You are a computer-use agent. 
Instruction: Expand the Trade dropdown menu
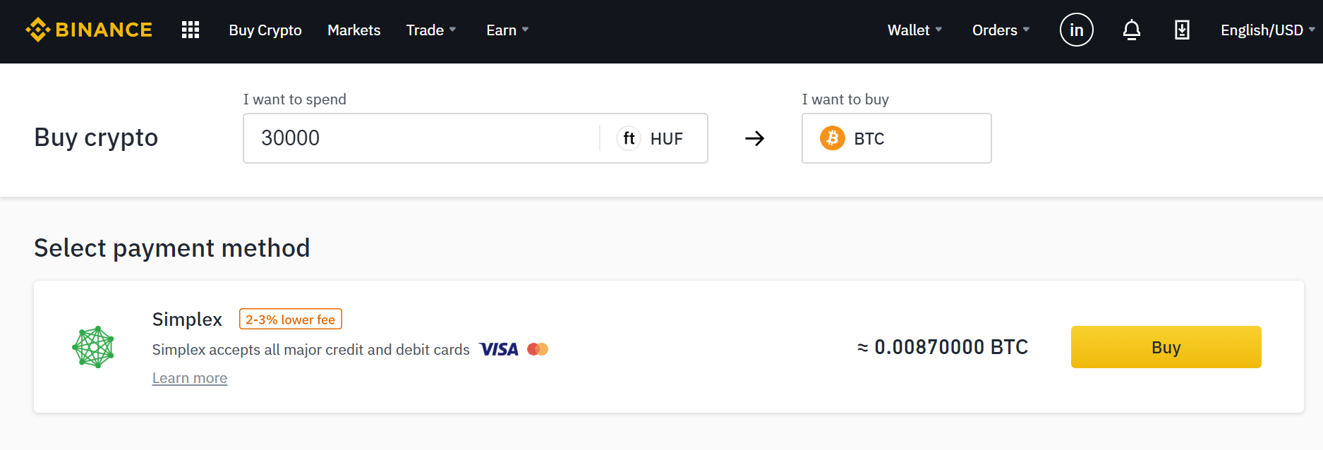(x=431, y=30)
